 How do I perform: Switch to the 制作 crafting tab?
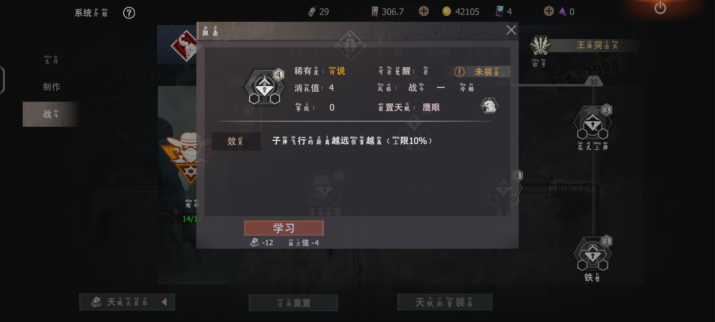coord(52,87)
